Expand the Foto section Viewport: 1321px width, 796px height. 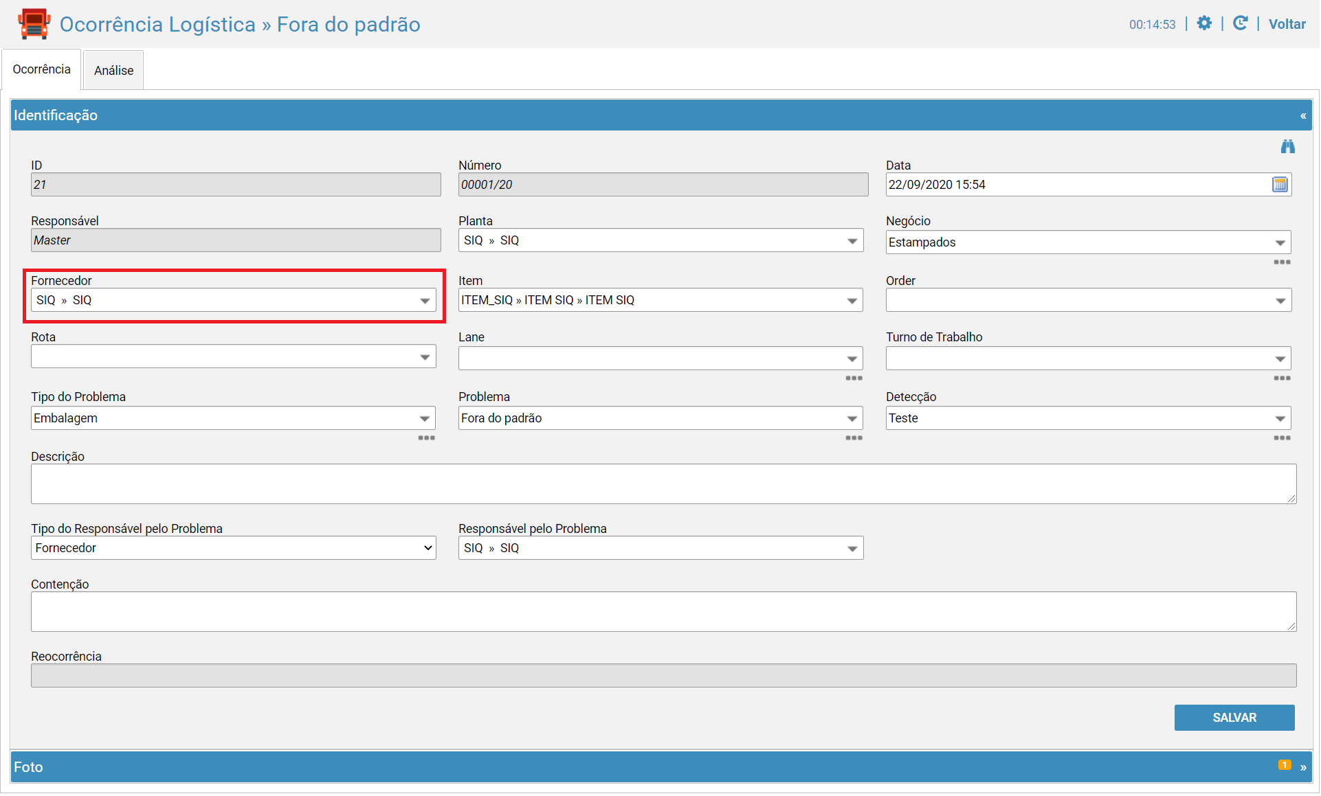(1303, 768)
